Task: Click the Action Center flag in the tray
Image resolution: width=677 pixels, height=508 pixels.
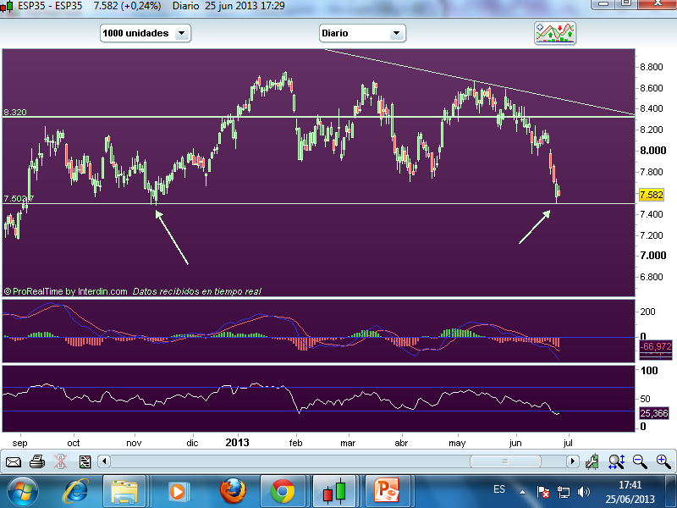Action: 542,492
